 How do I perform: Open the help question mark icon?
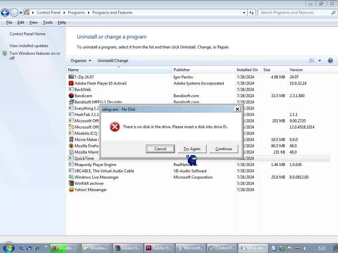(330, 61)
